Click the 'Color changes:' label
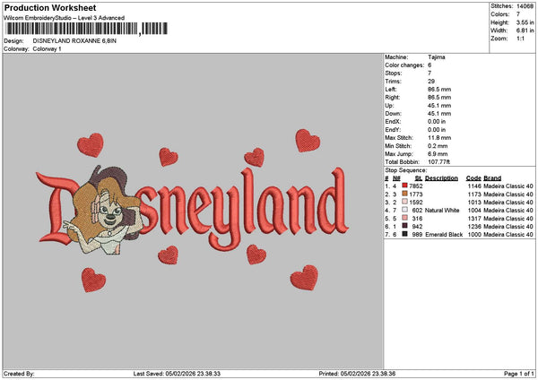The width and height of the screenshot is (538, 380). click(404, 65)
